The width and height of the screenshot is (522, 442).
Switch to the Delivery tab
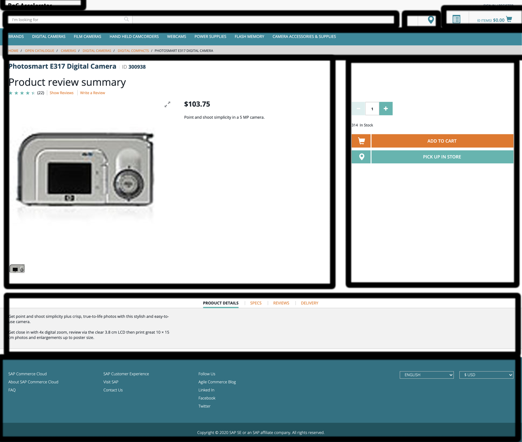(310, 303)
